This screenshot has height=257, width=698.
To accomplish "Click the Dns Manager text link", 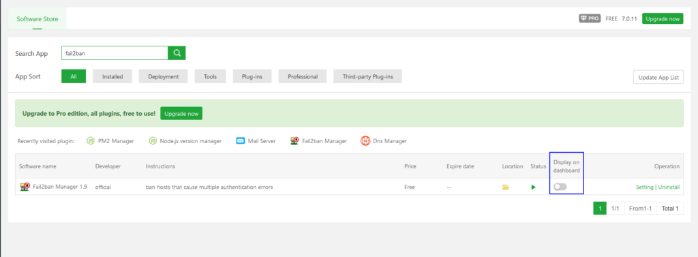I will pos(389,140).
